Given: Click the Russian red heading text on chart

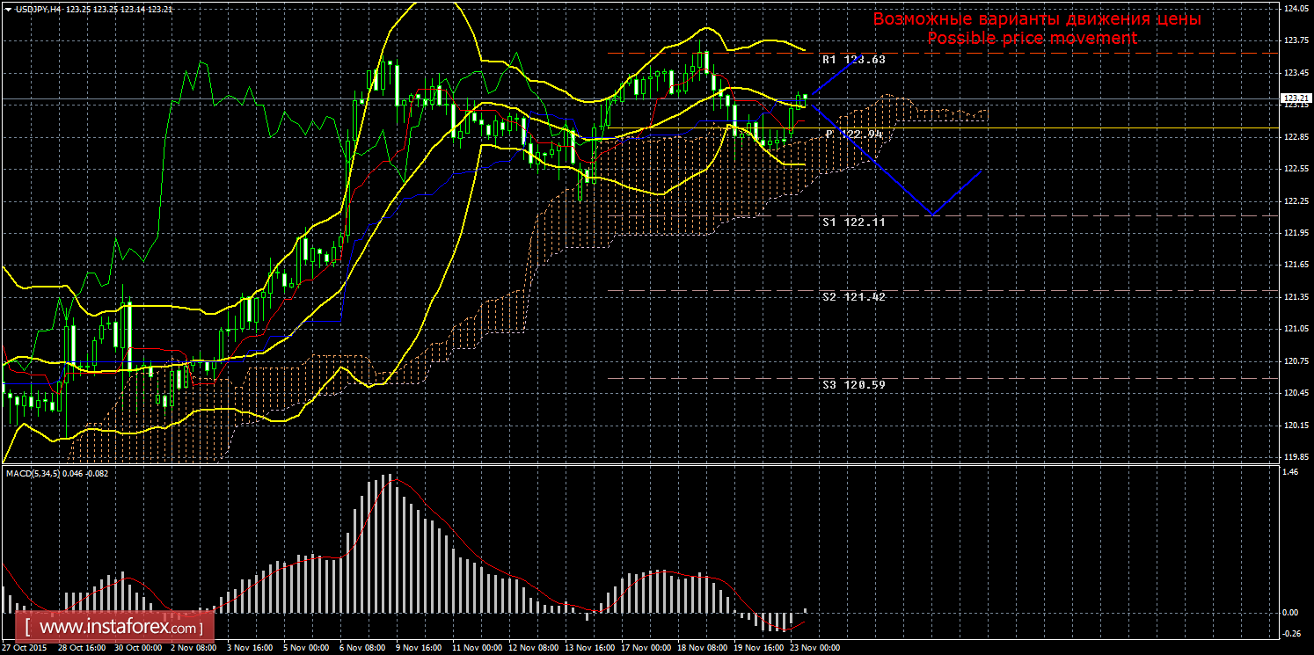Looking at the screenshot, I should (1036, 18).
